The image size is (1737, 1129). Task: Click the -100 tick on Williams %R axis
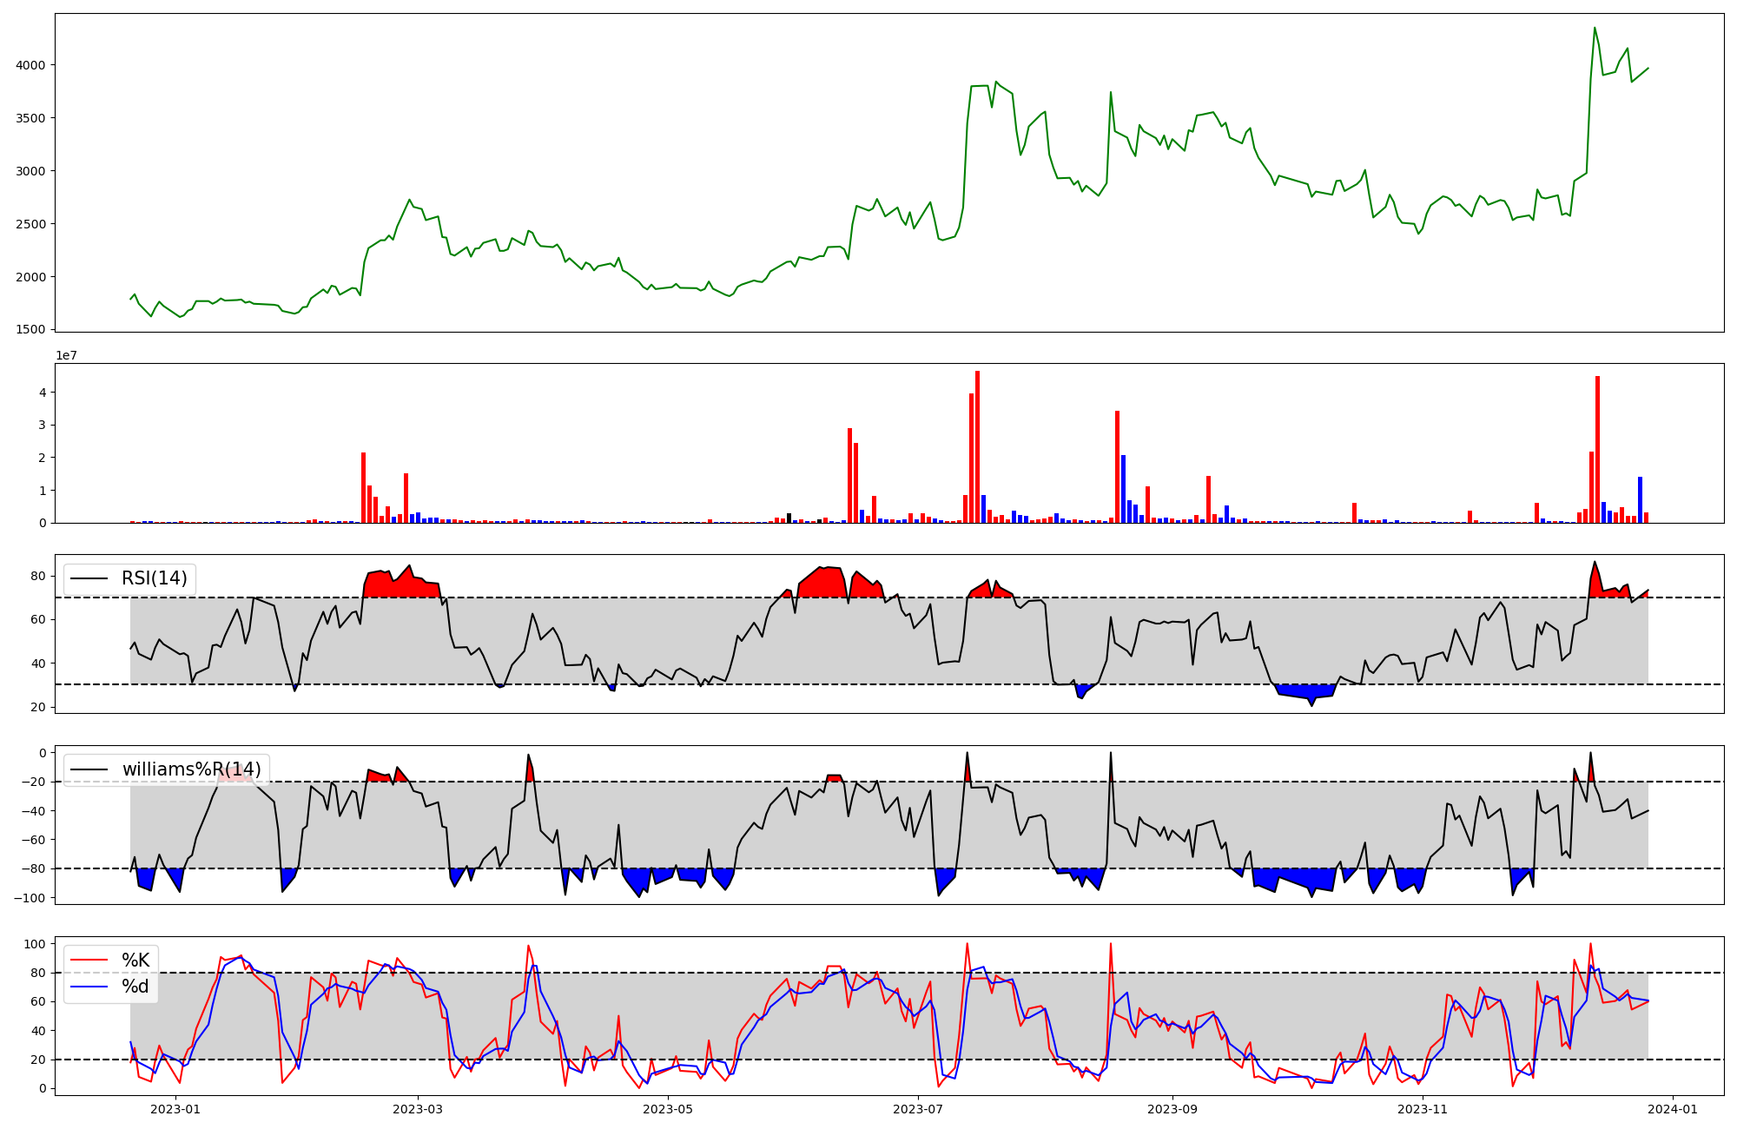[31, 898]
